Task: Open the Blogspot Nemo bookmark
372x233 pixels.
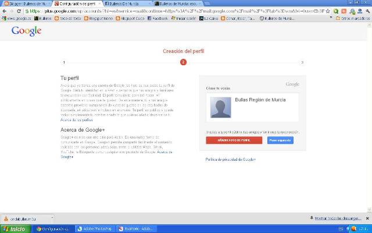Action: click(x=98, y=18)
